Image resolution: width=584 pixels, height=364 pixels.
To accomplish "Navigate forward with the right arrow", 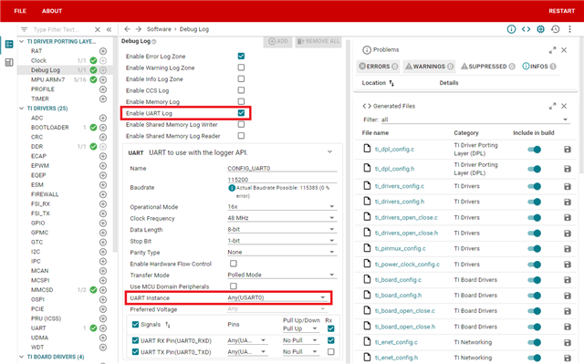I will point(139,29).
